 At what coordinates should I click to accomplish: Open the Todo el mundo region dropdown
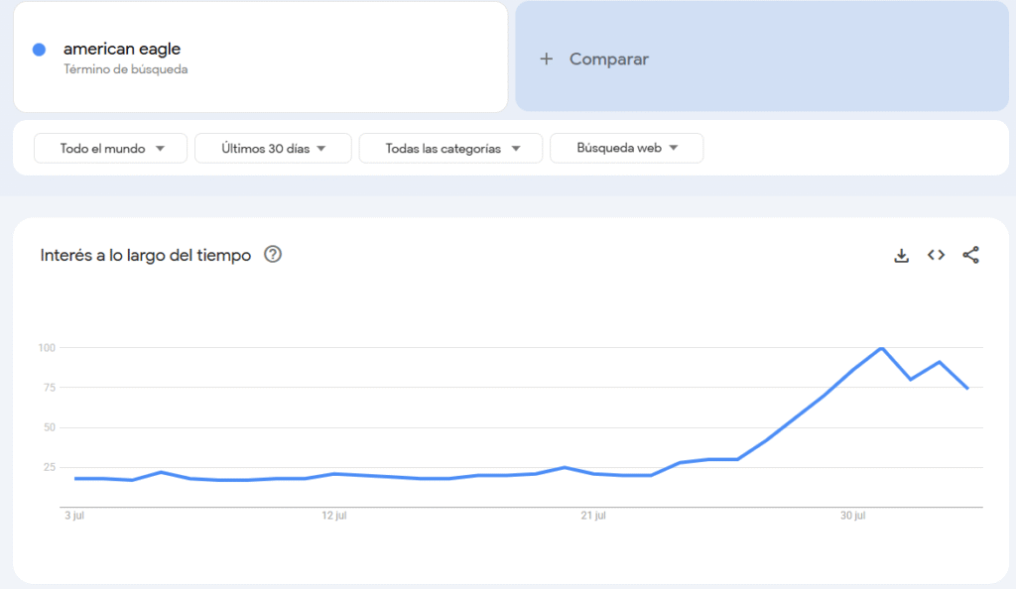pos(111,148)
